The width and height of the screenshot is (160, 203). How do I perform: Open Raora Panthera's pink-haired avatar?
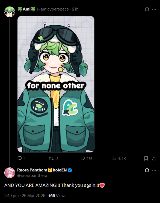tap(10, 173)
